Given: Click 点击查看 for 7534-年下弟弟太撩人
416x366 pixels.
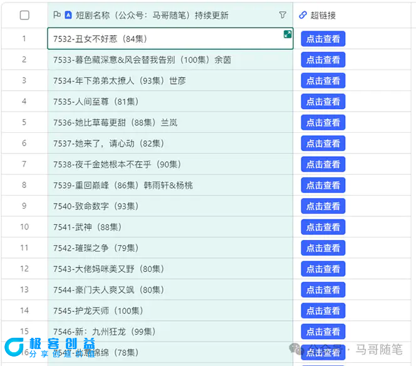Looking at the screenshot, I should (x=323, y=81).
